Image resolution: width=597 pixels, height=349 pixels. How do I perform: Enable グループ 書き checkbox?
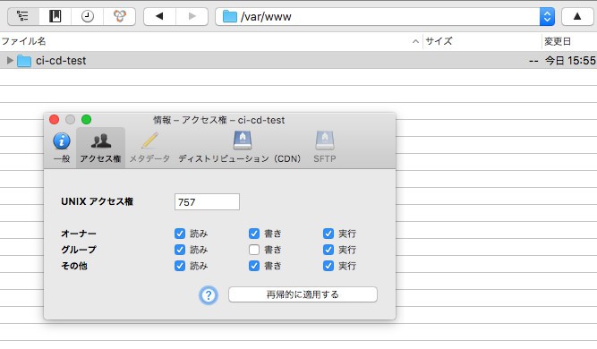[254, 250]
